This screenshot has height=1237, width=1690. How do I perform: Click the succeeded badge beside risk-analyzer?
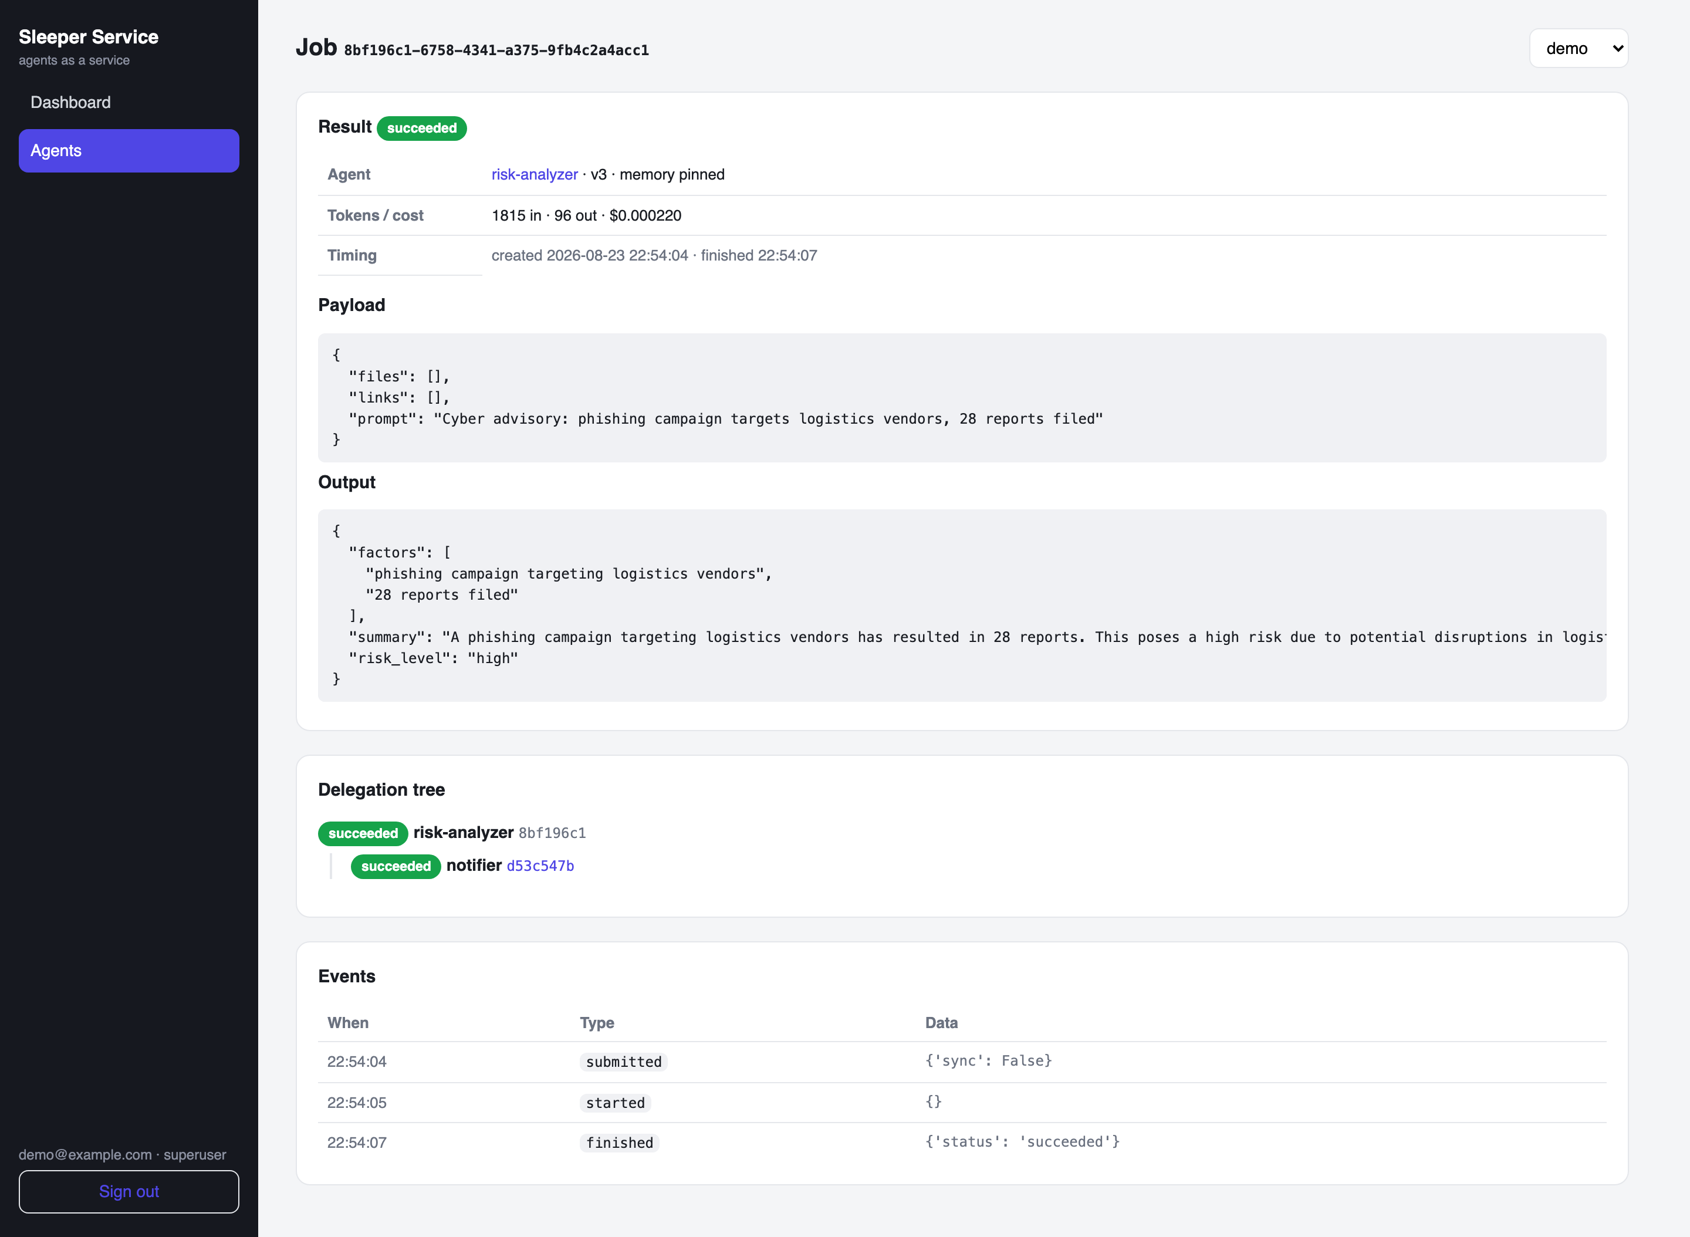tap(363, 833)
